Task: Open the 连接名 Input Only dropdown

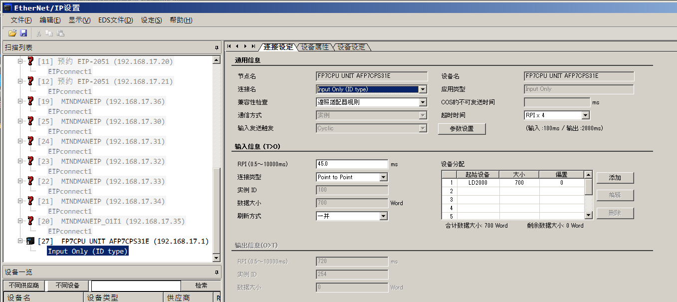Action: 423,89
